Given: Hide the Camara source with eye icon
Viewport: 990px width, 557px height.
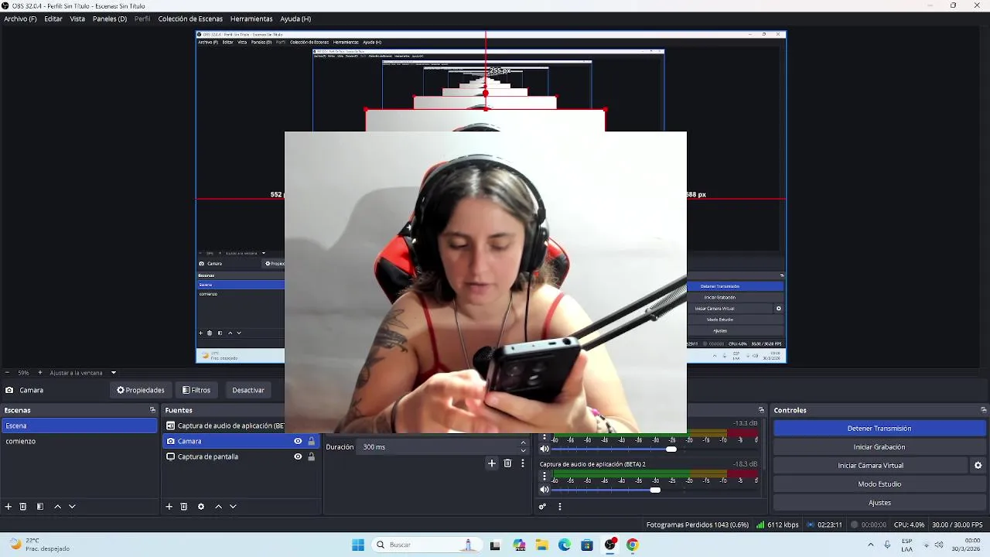Looking at the screenshot, I should click(x=298, y=441).
